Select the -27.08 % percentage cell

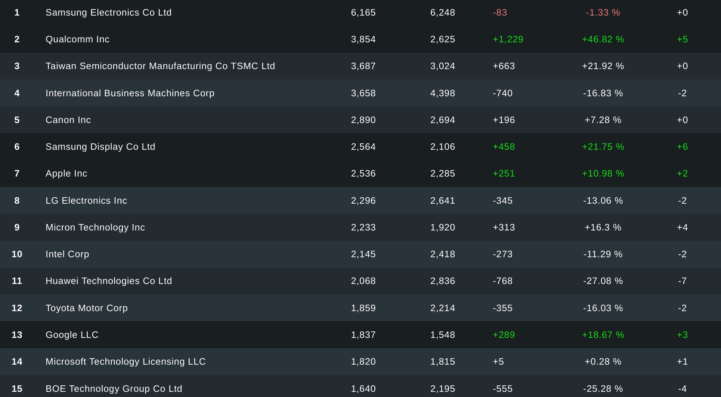point(603,281)
